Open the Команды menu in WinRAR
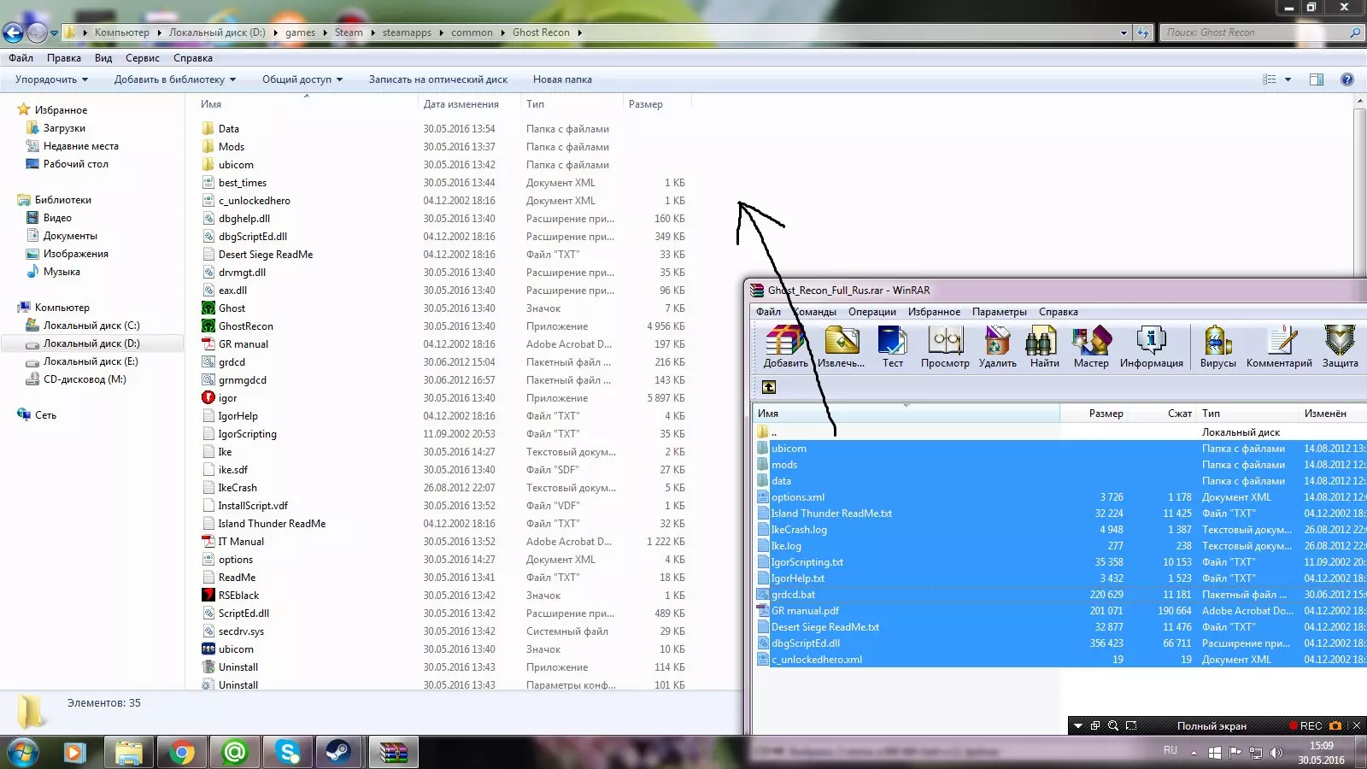 tap(815, 312)
